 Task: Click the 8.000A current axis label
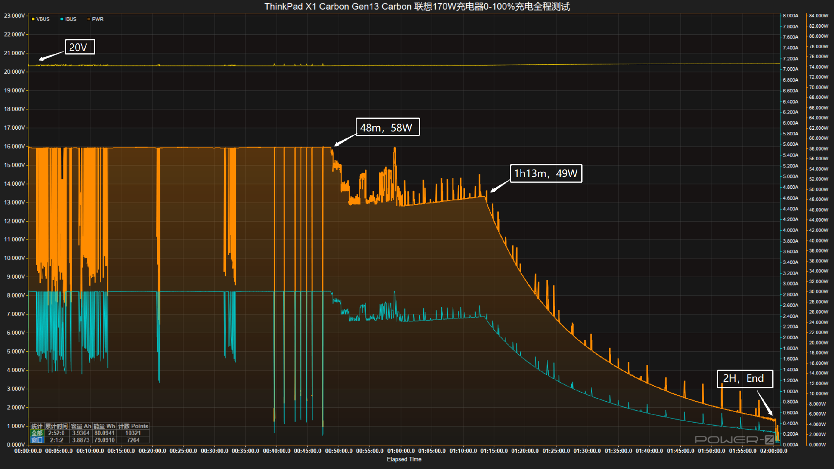[x=791, y=16]
